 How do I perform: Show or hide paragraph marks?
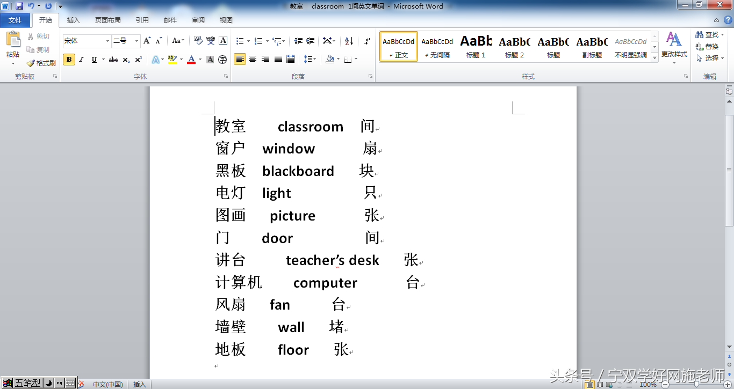click(367, 41)
